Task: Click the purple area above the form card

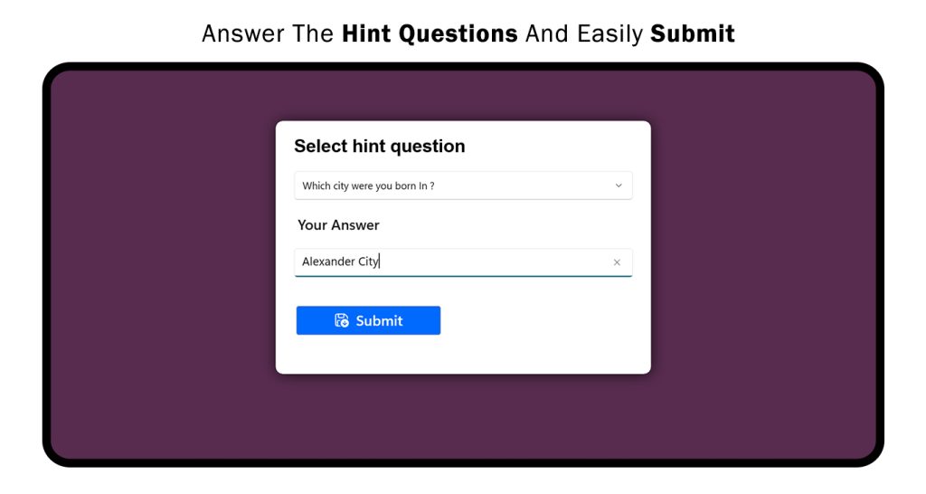Action: (463, 95)
